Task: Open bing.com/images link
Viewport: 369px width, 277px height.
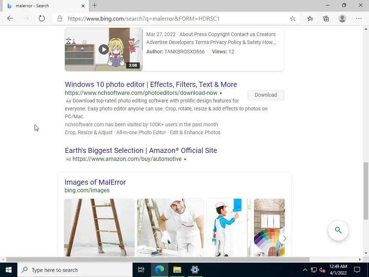Action: [87, 190]
